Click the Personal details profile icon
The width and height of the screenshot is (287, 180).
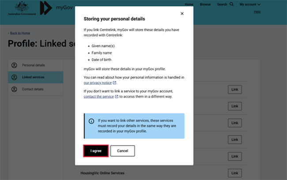pyautogui.click(x=14, y=65)
